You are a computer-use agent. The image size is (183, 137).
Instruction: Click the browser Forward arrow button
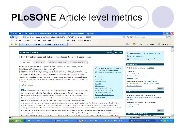16,37
